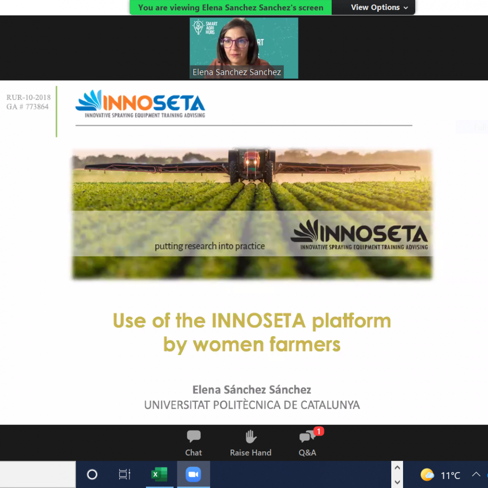Raise your hand in the webinar
Screen dimensions: 488x488
pos(251,443)
